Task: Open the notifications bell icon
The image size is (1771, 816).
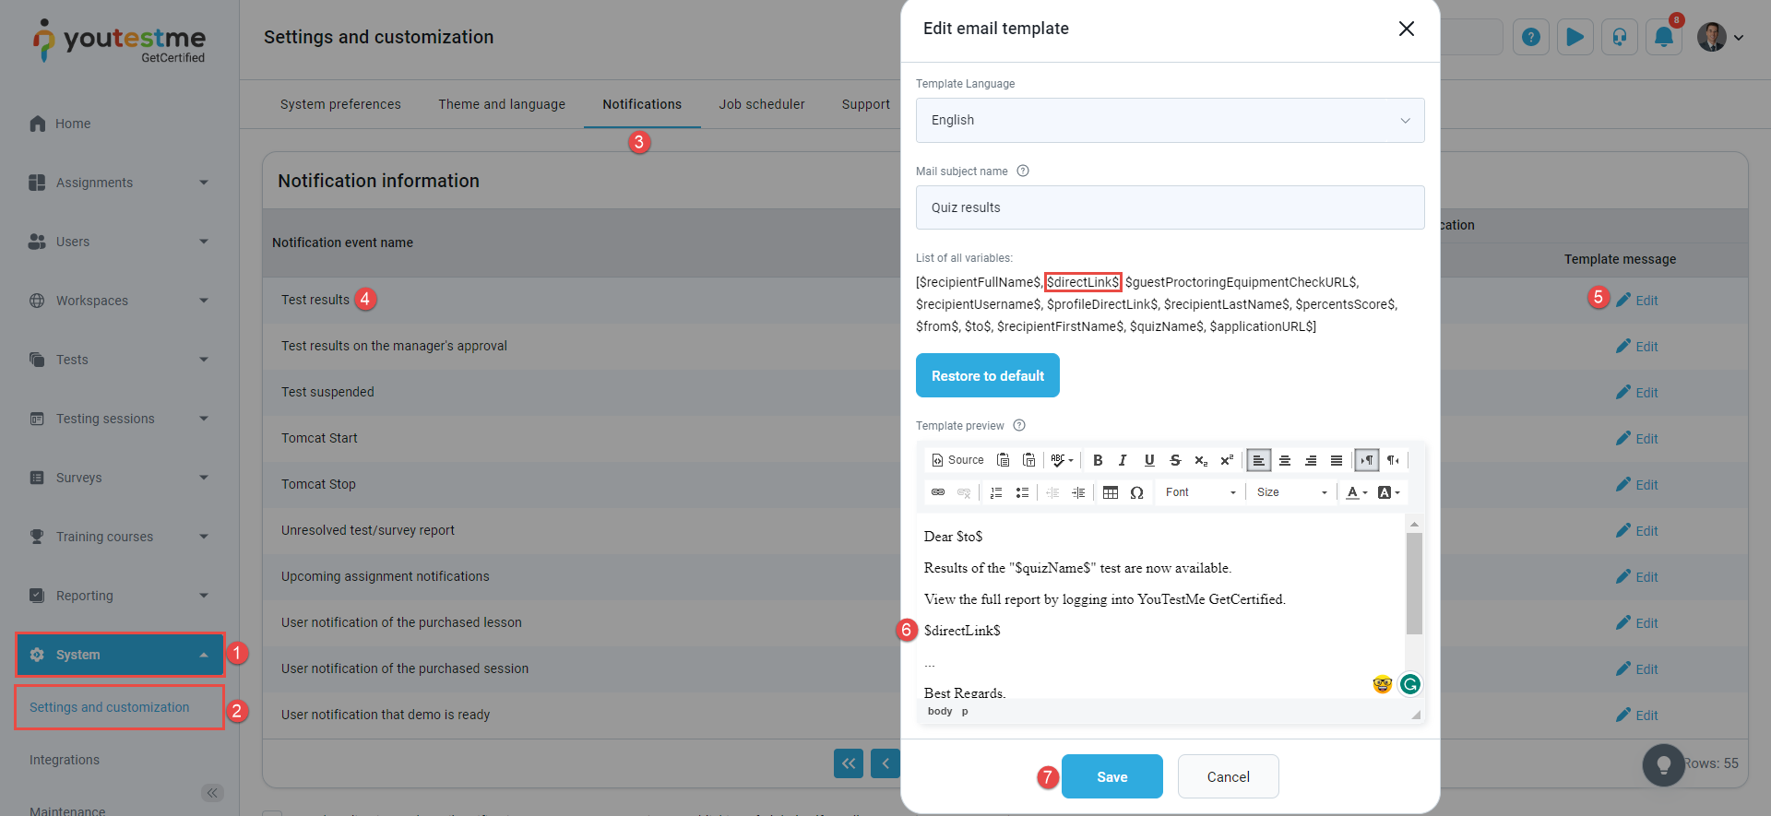Action: point(1664,37)
